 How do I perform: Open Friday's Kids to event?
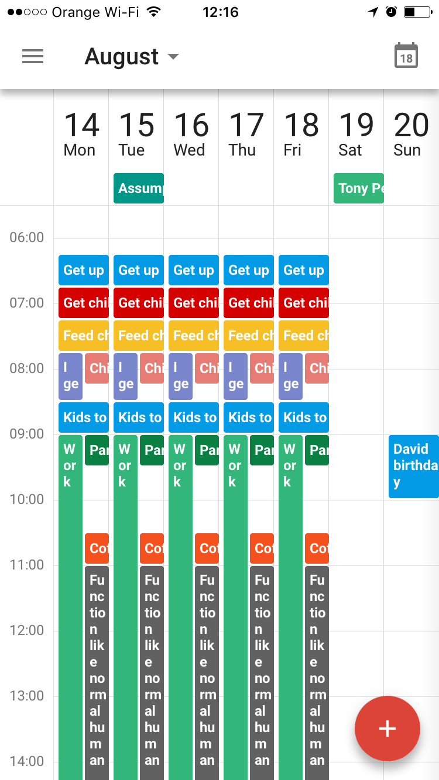tap(304, 417)
